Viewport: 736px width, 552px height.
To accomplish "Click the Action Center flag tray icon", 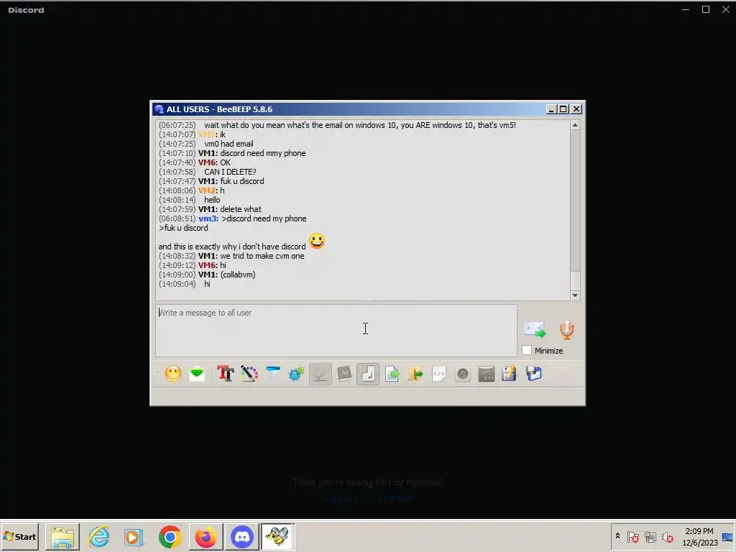I will pyautogui.click(x=632, y=536).
